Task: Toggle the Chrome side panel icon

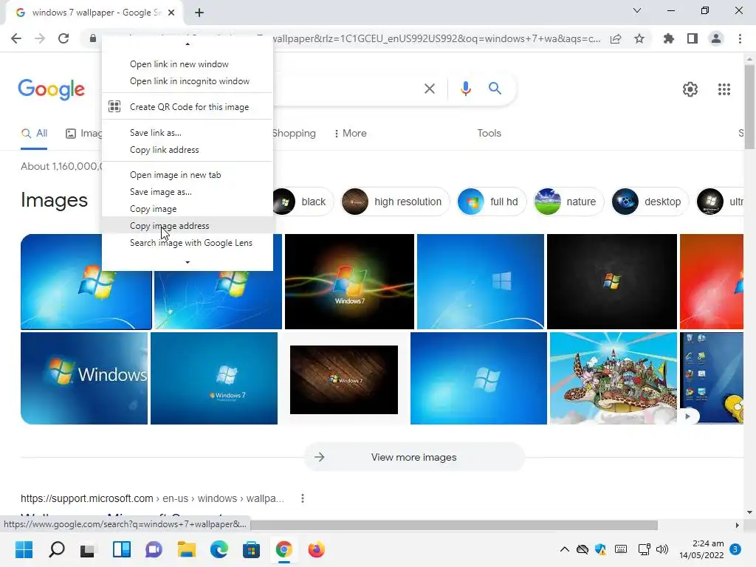Action: click(693, 38)
